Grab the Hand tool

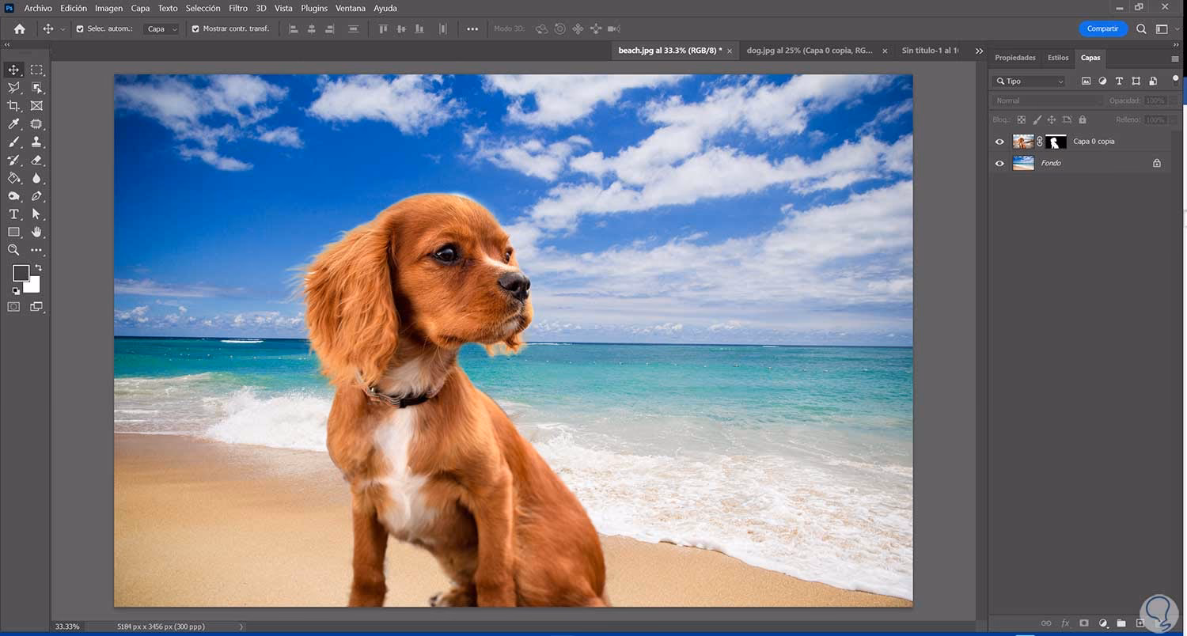36,232
